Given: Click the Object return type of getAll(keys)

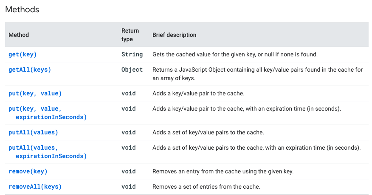Looking at the screenshot, I should (132, 70).
